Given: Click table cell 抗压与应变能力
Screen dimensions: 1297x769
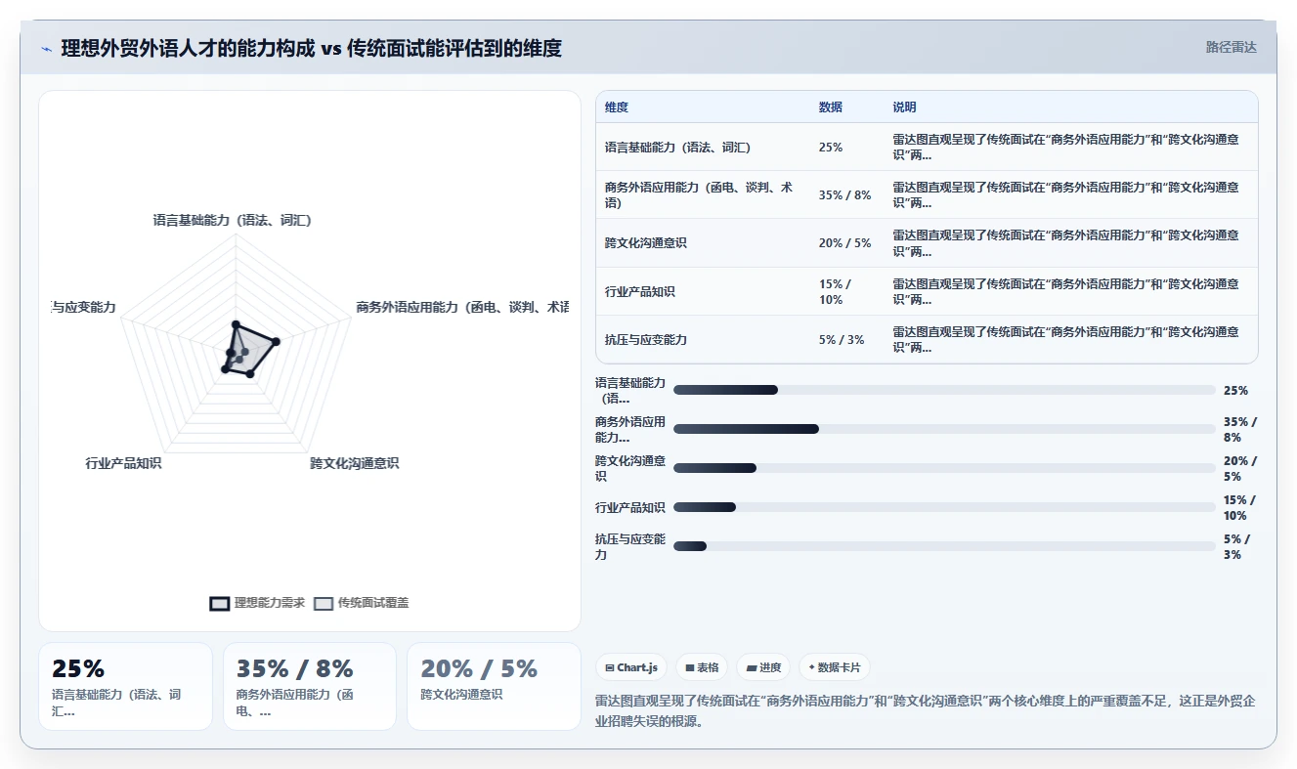Looking at the screenshot, I should click(x=646, y=340).
